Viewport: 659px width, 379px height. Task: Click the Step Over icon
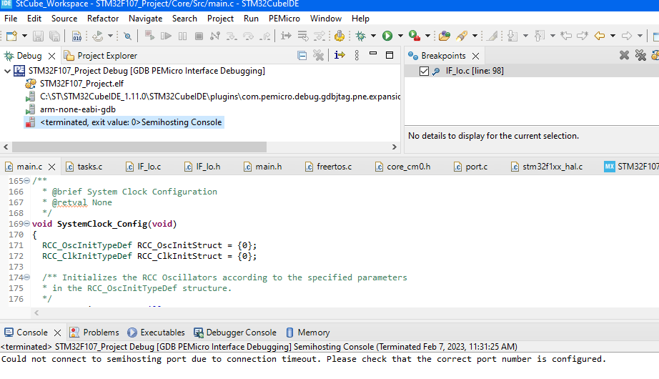tap(249, 36)
